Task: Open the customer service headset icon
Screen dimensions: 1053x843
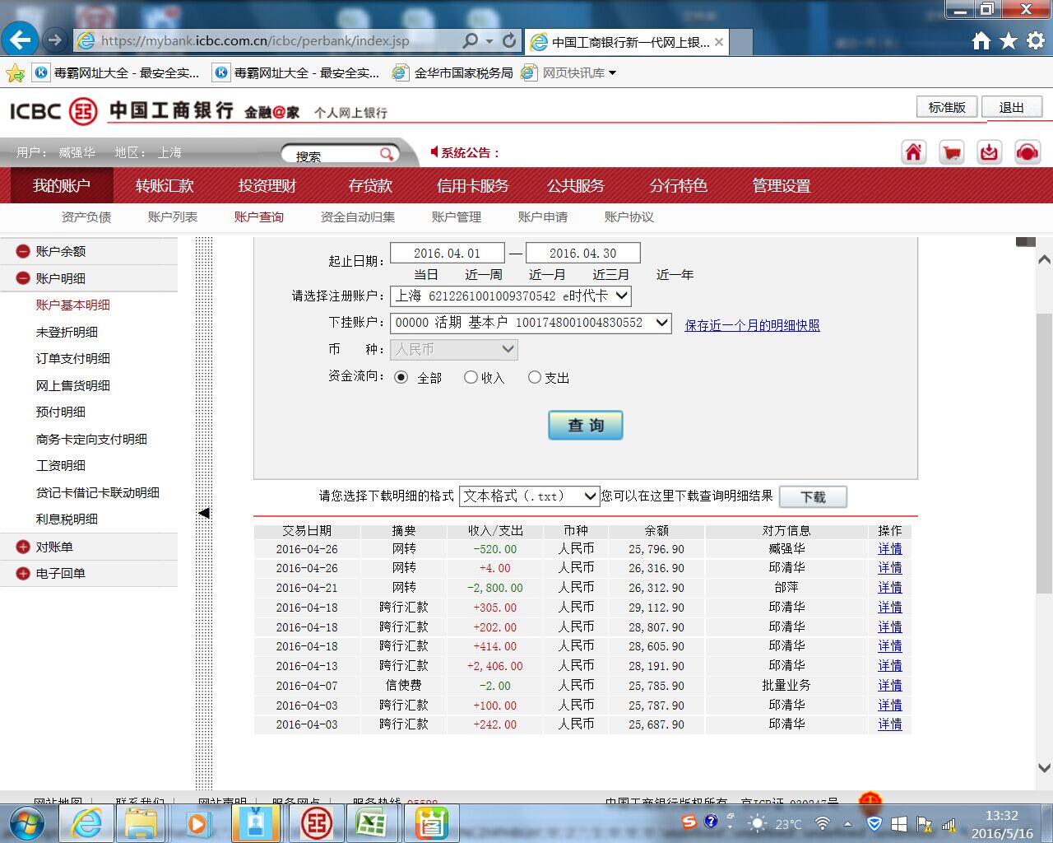Action: tap(1027, 152)
